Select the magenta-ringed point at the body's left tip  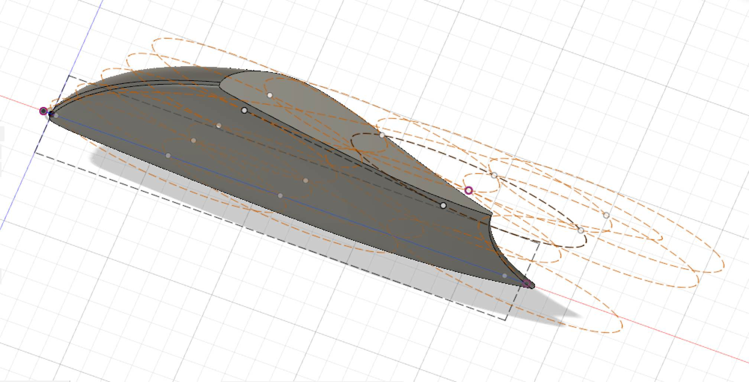[43, 111]
